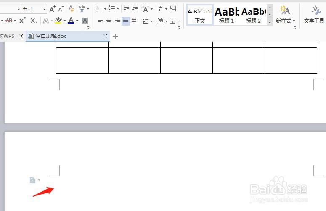The height and width of the screenshot is (211, 326).
Task: Align text left
Action: click(100, 21)
